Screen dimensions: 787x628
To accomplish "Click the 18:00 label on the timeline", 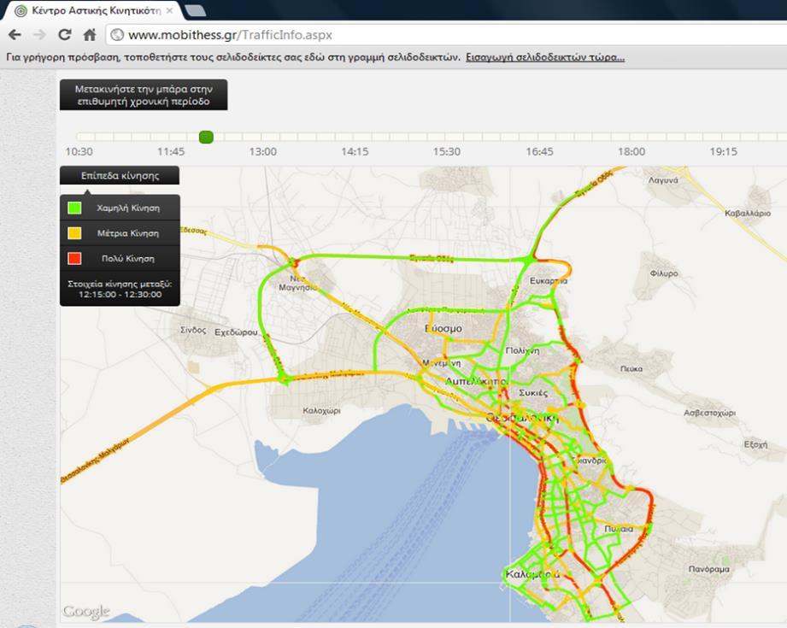I will (631, 151).
